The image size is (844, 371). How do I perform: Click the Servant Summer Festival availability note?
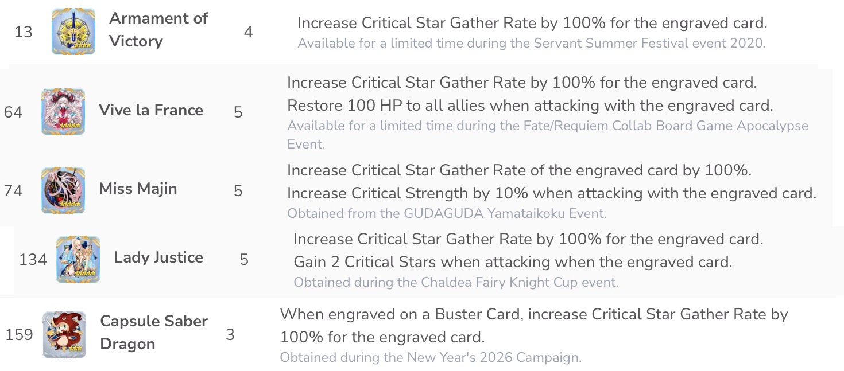coord(532,44)
